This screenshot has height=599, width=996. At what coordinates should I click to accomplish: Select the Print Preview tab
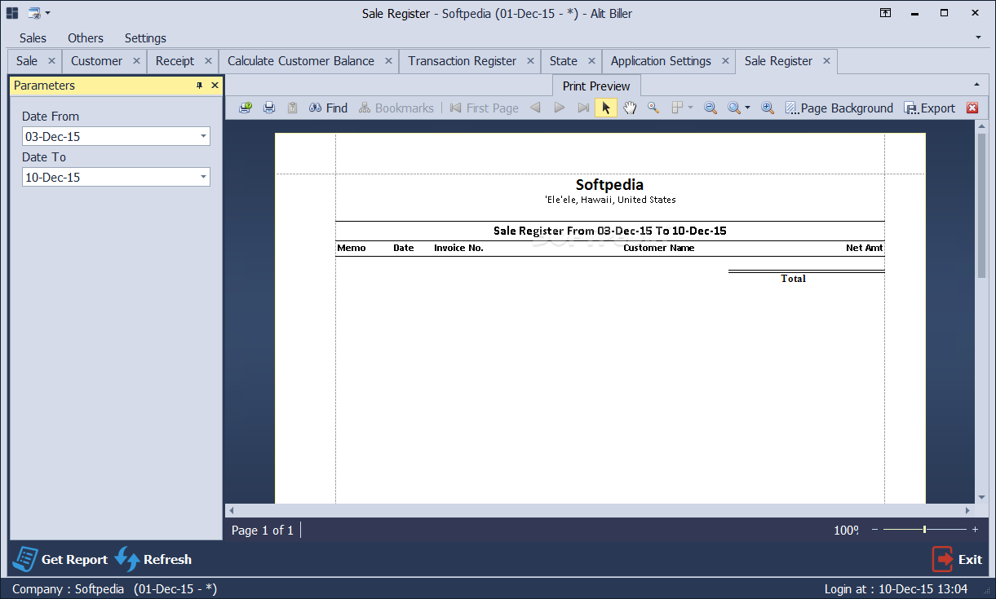pyautogui.click(x=596, y=86)
